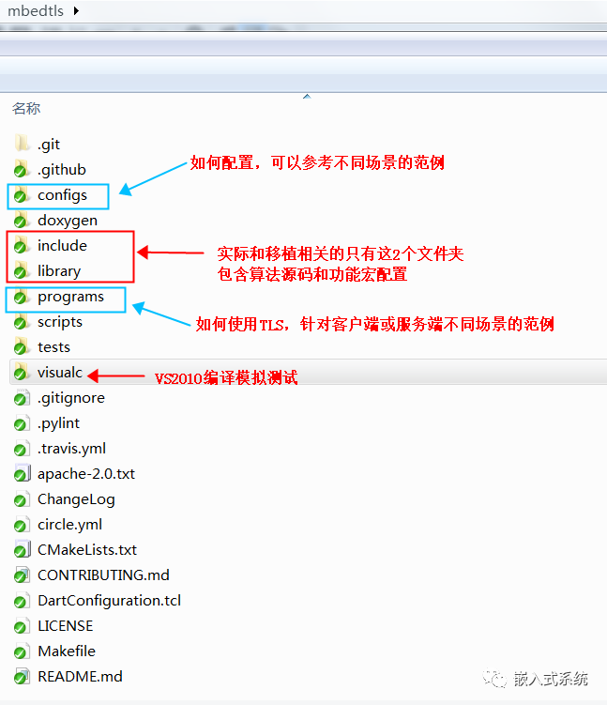Click the README.md file icon

[x=22, y=676]
